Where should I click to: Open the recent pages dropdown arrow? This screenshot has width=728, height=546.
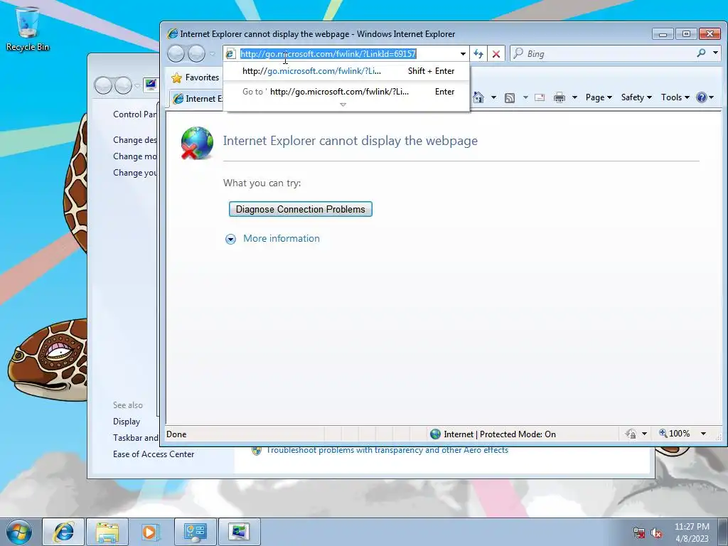[x=213, y=54]
